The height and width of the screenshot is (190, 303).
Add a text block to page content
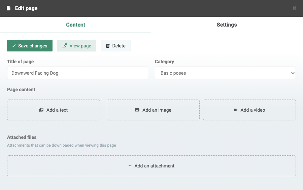[54, 110]
